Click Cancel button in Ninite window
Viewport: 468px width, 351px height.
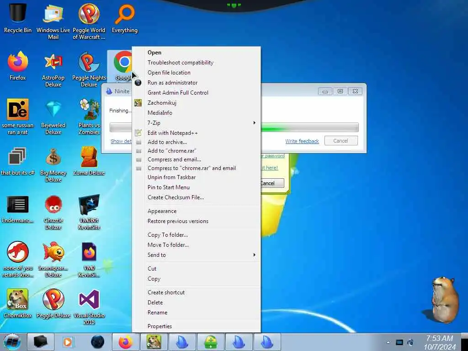click(341, 141)
